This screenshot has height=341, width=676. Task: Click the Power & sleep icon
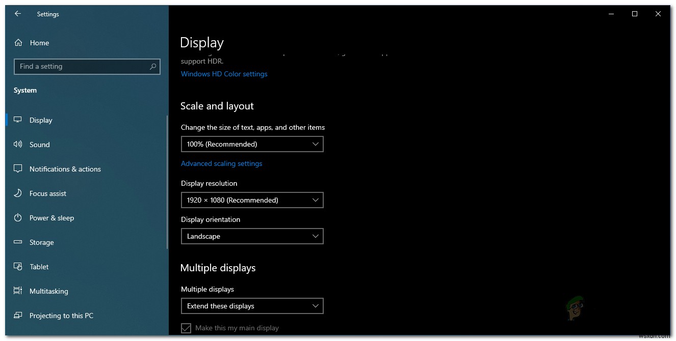point(18,218)
